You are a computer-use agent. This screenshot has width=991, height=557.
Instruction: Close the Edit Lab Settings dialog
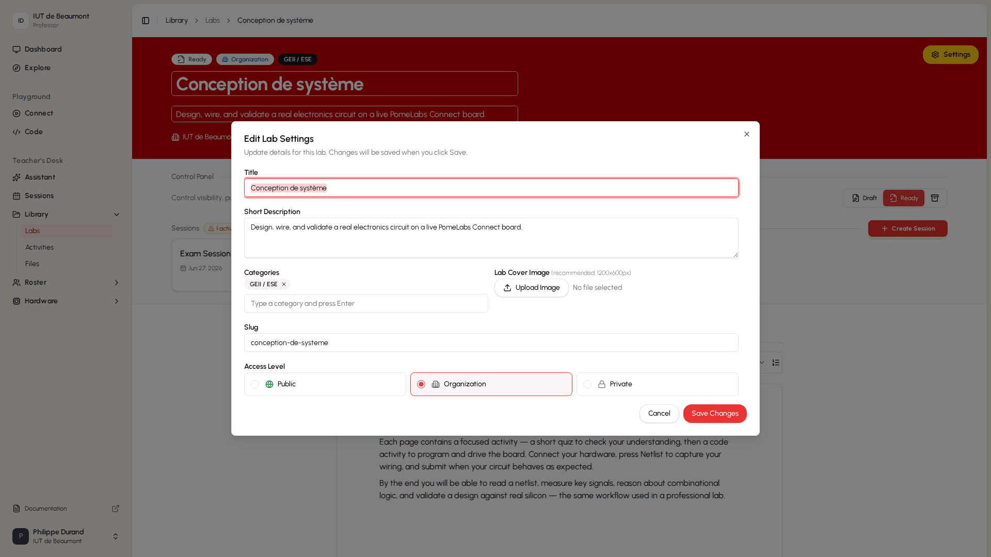click(x=746, y=134)
